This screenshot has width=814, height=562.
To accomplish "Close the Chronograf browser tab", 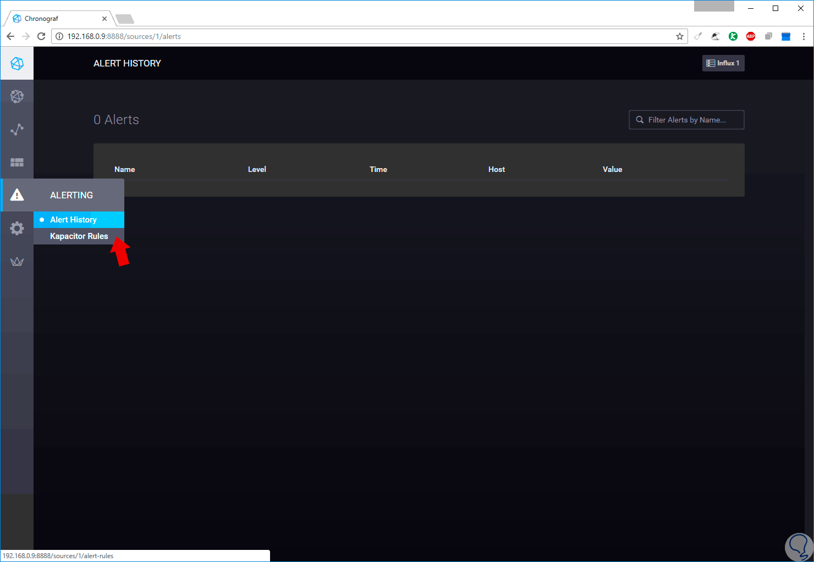I will [105, 19].
